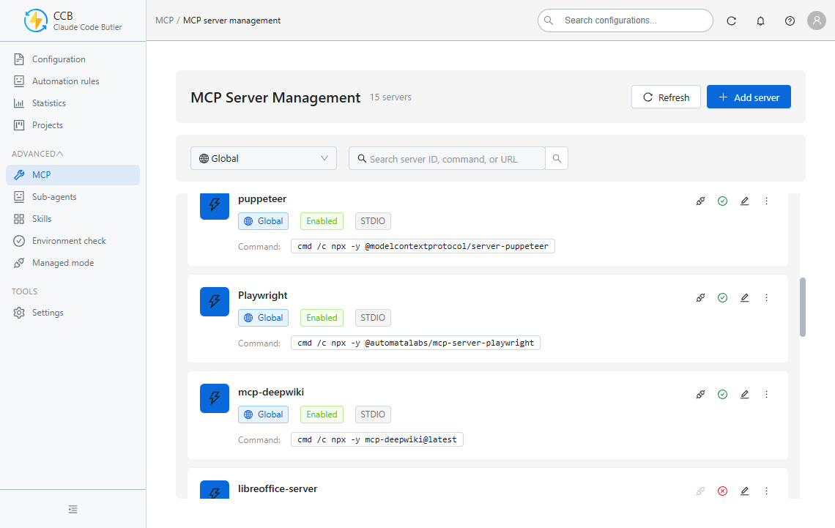Open Managed mode page
Viewport: 835px width, 528px height.
[x=73, y=263]
